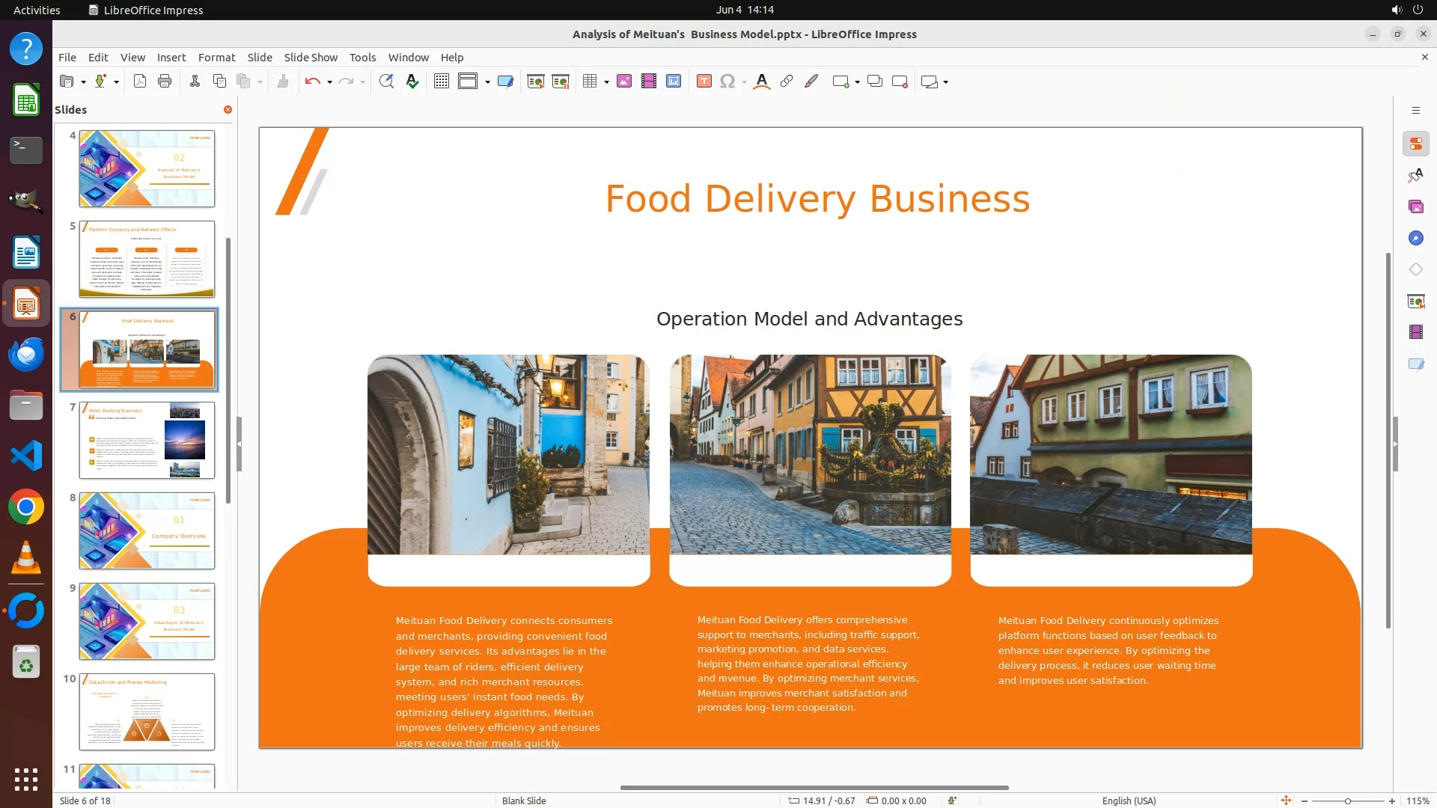Image resolution: width=1437 pixels, height=808 pixels.
Task: Open the Slide Show menu
Action: point(311,58)
